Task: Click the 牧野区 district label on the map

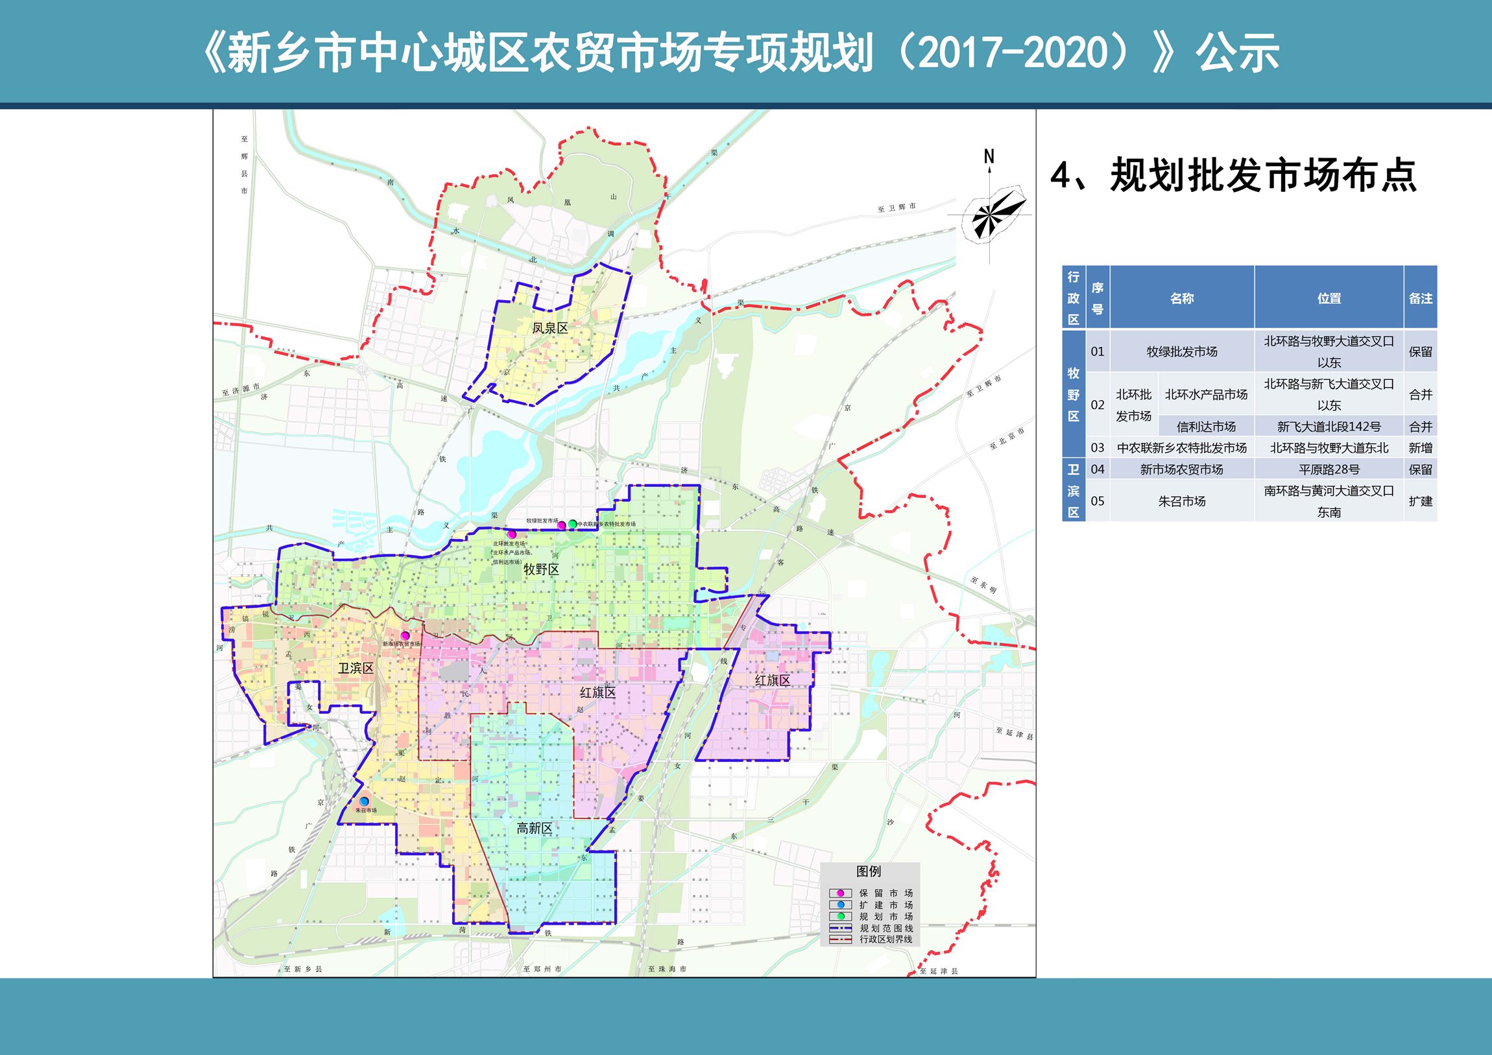Action: click(541, 570)
